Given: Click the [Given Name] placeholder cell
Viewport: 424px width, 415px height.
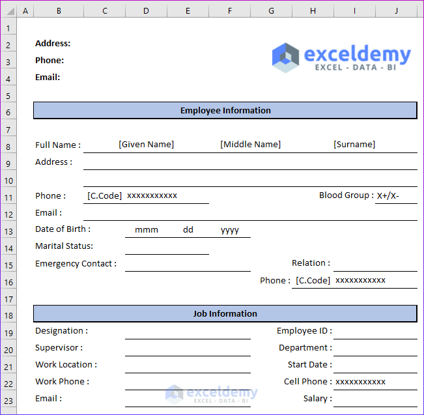Looking at the screenshot, I should [x=146, y=145].
